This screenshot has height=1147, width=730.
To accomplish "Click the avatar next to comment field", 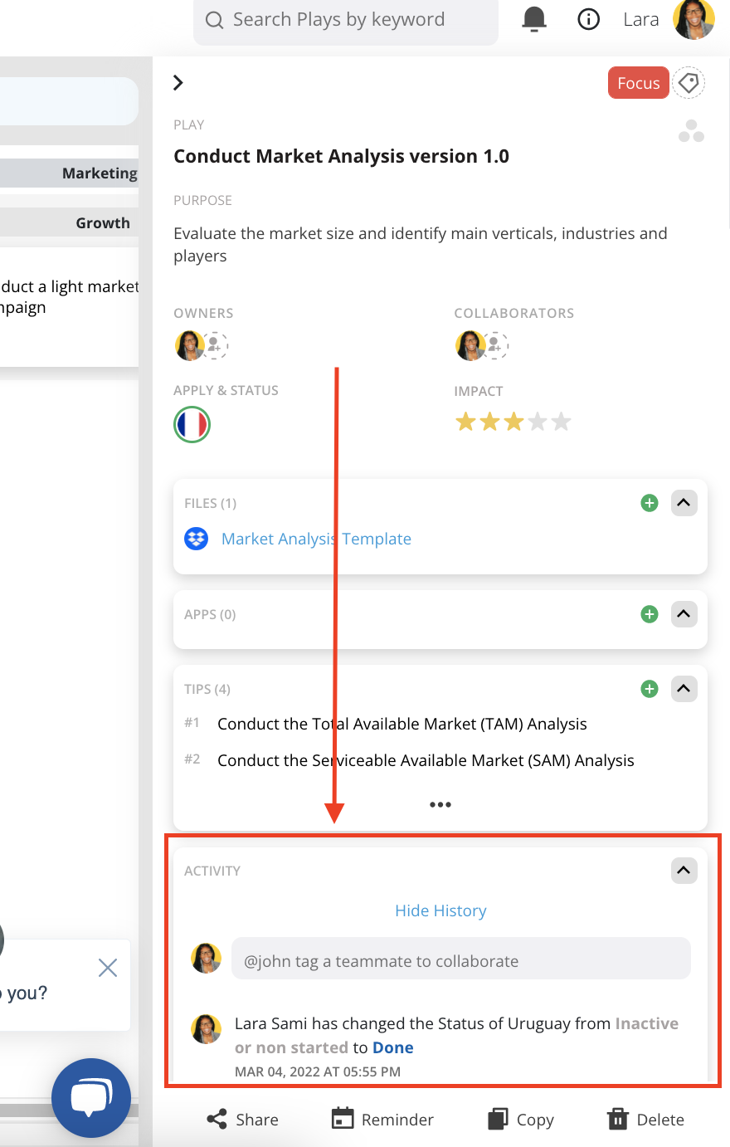I will tap(206, 959).
